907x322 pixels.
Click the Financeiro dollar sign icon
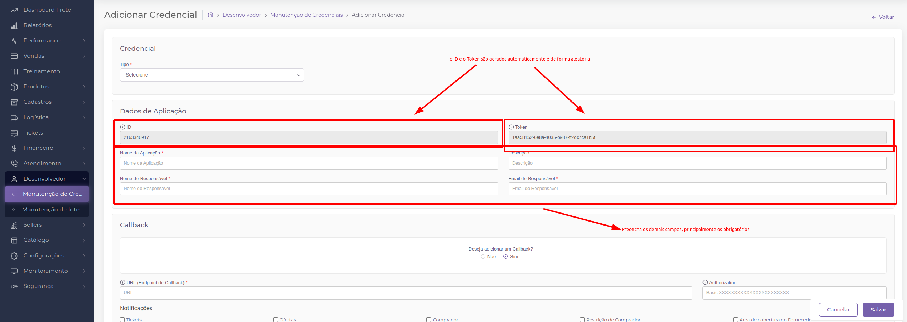pos(14,148)
